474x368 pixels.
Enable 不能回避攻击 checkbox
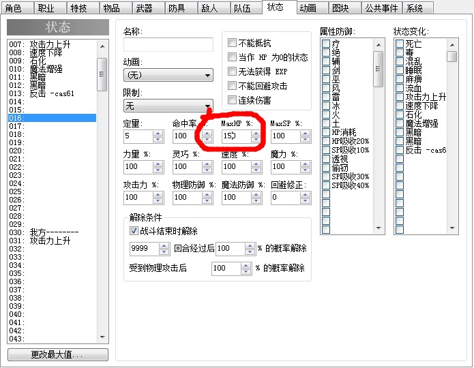(232, 85)
